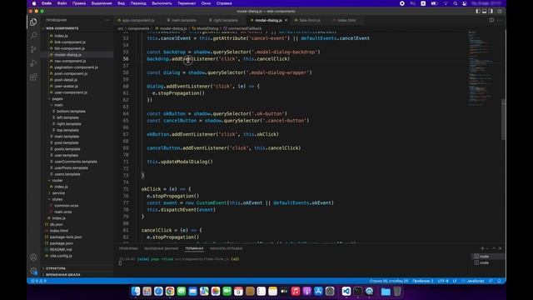The width and height of the screenshot is (533, 300).
Task: Open the App Store from the Dock
Action: [318, 291]
